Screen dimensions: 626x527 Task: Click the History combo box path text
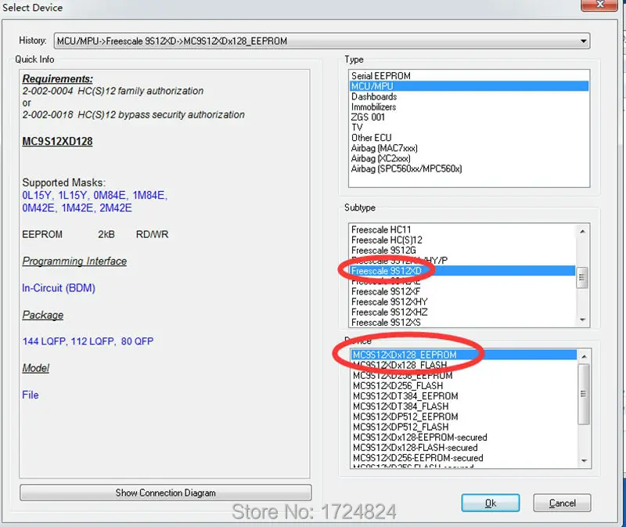point(172,42)
